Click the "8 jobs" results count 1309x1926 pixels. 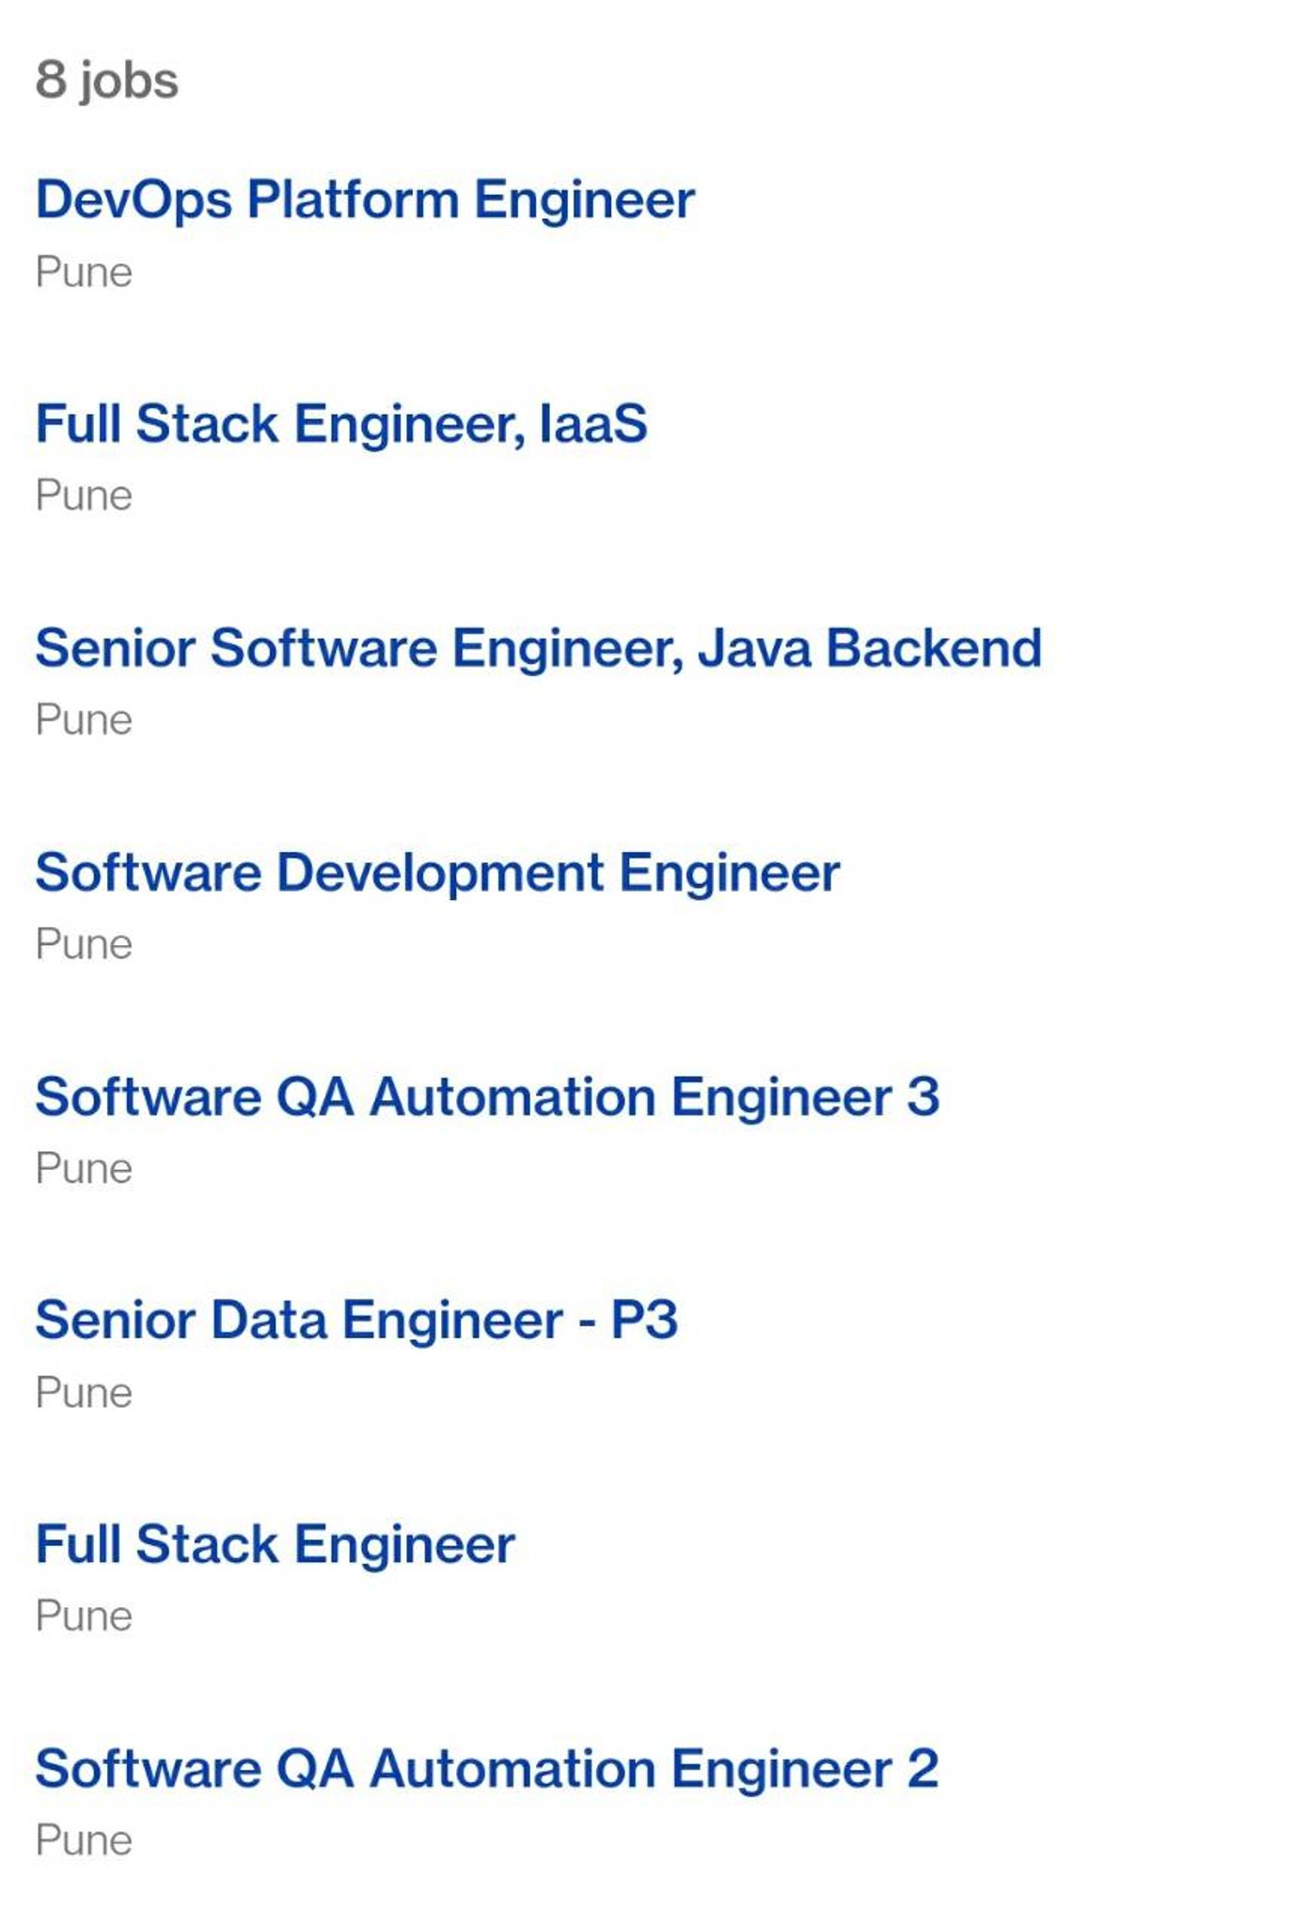click(x=106, y=80)
